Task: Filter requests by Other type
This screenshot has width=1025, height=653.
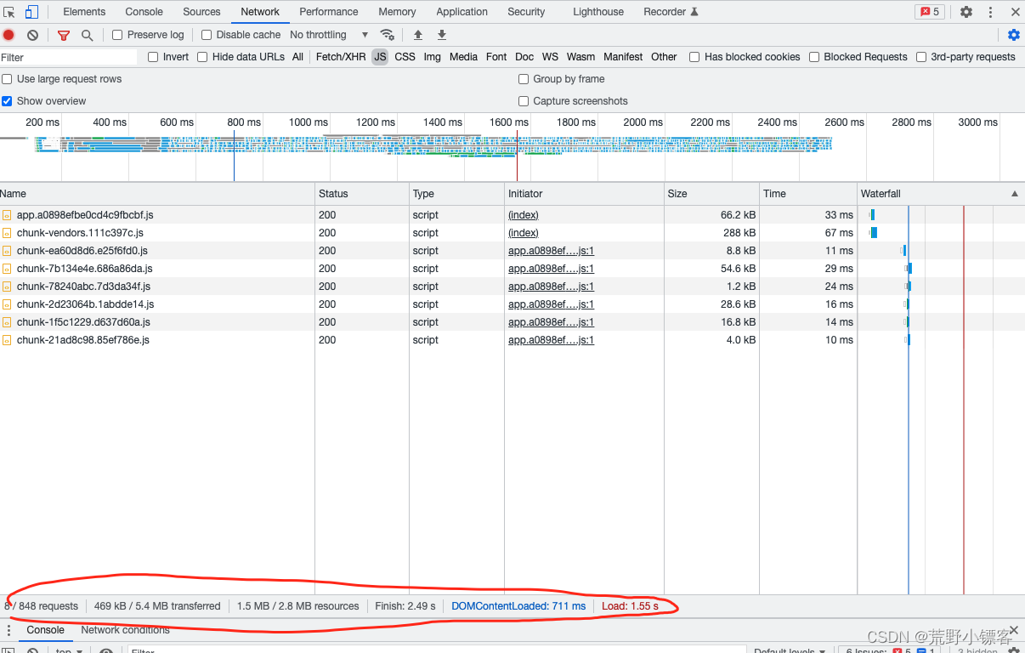Action: (x=664, y=57)
